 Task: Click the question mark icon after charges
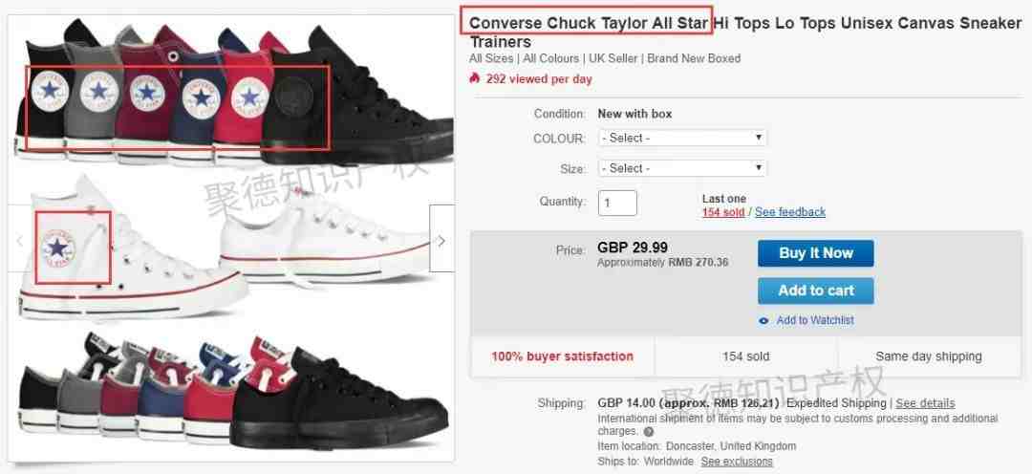[x=649, y=432]
